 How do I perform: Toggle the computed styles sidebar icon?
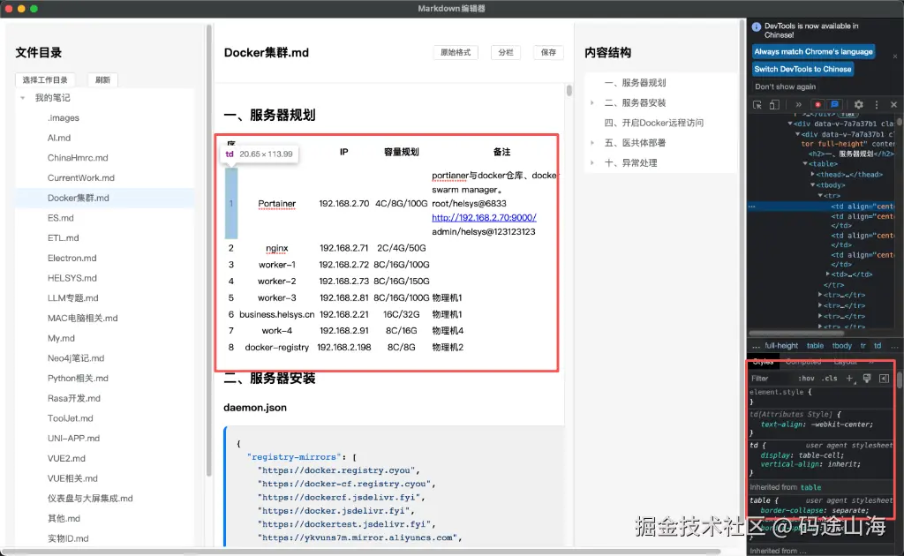coord(884,379)
